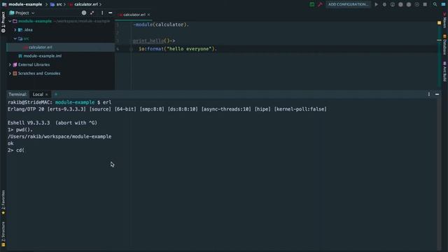The height and width of the screenshot is (252, 448).
Task: Open the Project panel options menu (three dots)
Action: [x=102, y=13]
